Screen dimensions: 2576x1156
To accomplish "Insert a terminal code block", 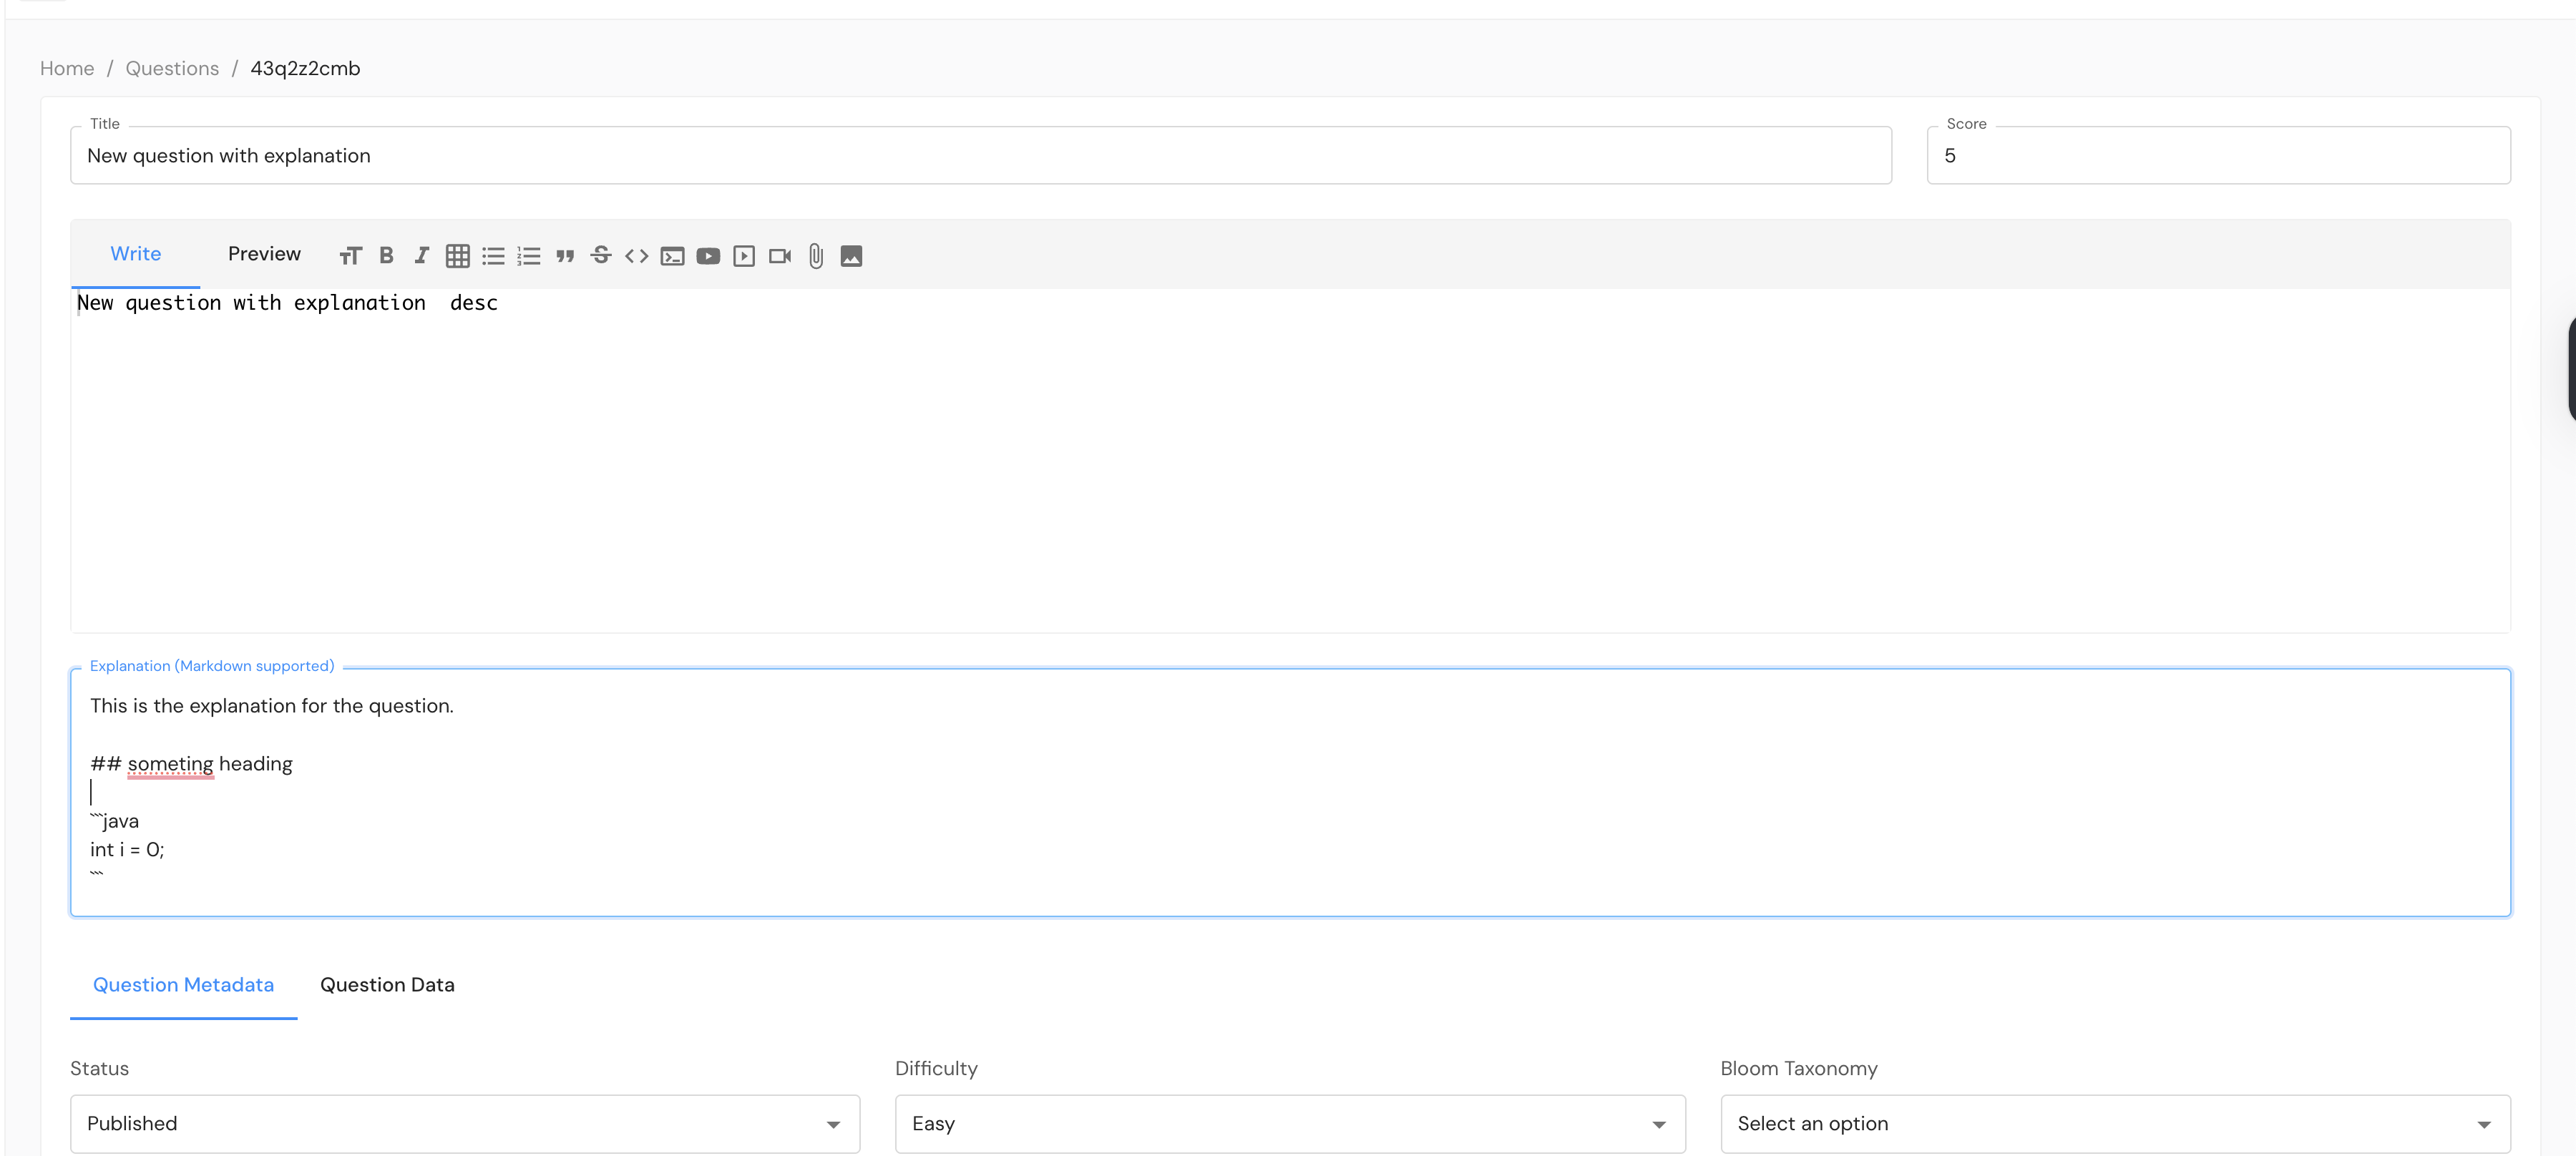I will (673, 256).
